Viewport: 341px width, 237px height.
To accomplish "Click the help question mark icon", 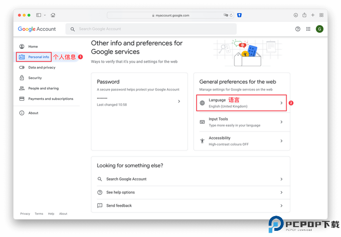I will pos(298,29).
